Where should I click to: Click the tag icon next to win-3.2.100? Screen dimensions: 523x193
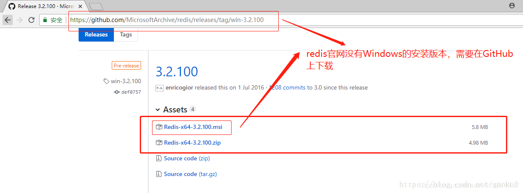pyautogui.click(x=106, y=81)
